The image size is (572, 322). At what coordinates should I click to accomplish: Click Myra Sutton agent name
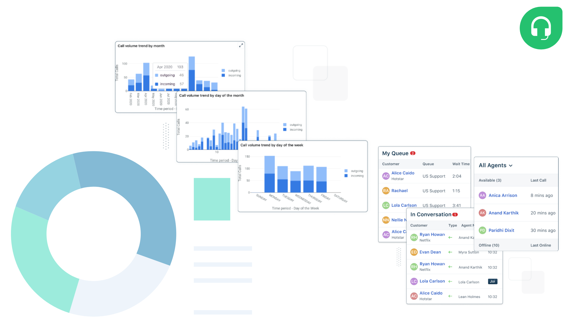[469, 252]
